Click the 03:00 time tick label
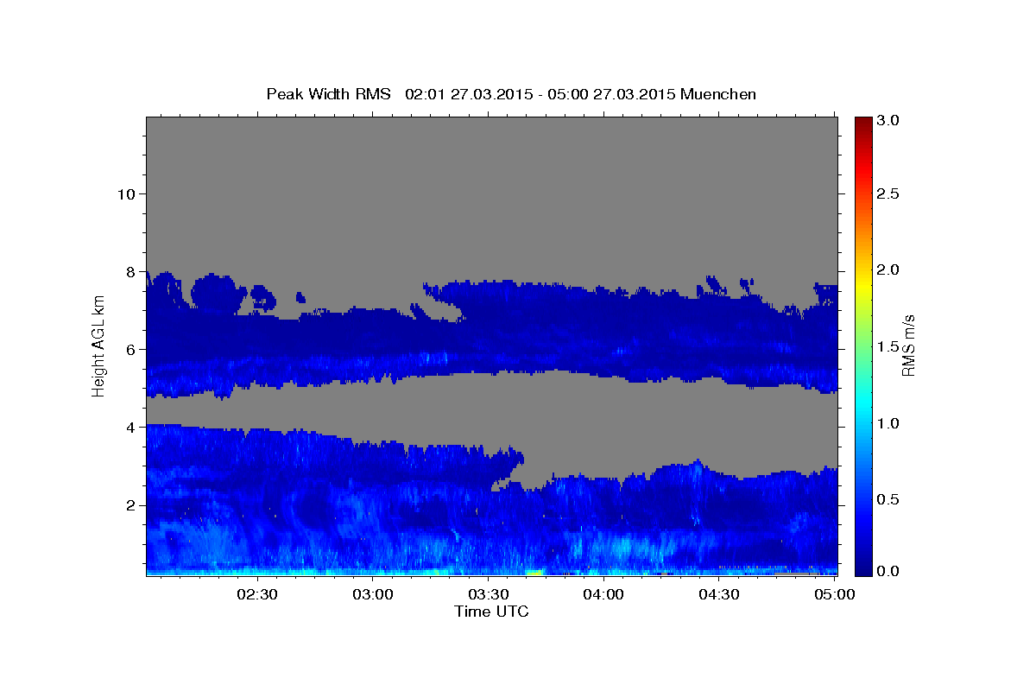This screenshot has height=691, width=1036. tap(373, 594)
